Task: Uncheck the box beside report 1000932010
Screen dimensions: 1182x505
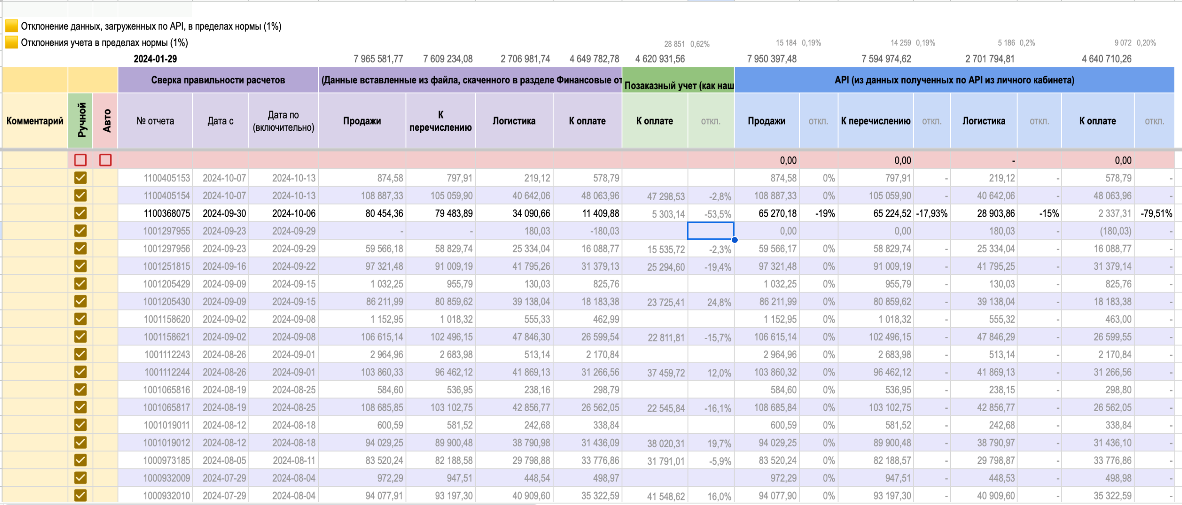Action: [x=80, y=495]
